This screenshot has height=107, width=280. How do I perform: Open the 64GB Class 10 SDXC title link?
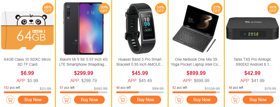[27, 62]
